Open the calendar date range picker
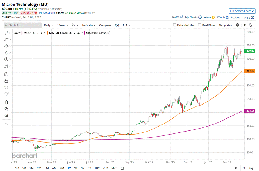The width and height of the screenshot is (259, 171). coord(122,168)
